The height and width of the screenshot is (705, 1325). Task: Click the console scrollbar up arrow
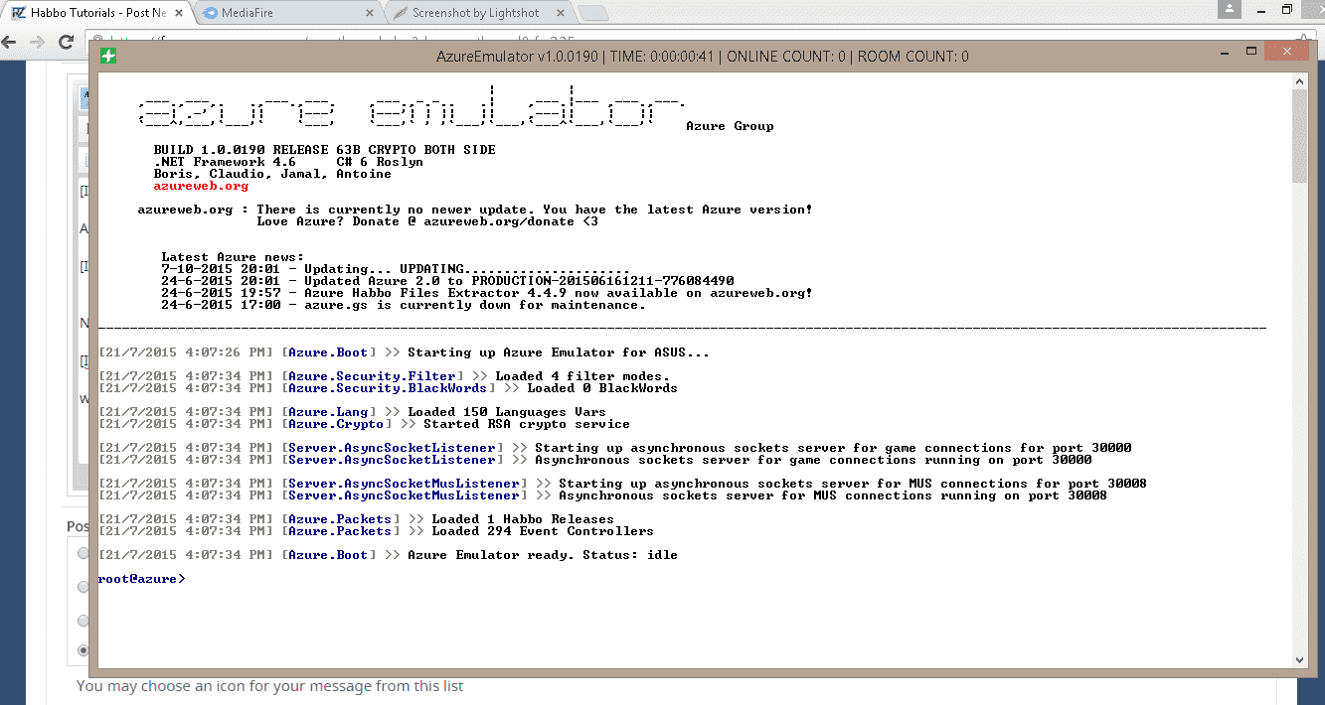tap(1299, 80)
